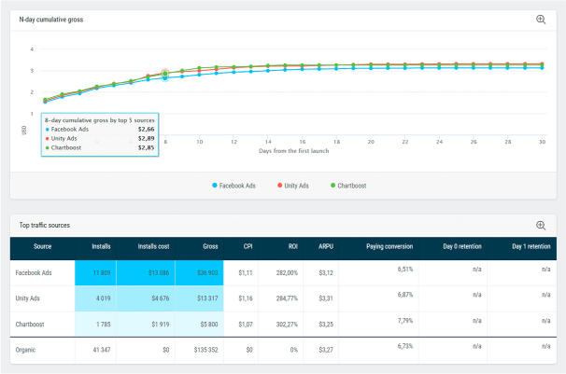Click magnifier icon in Top traffic sources panel
The image size is (566, 374).
pos(541,226)
